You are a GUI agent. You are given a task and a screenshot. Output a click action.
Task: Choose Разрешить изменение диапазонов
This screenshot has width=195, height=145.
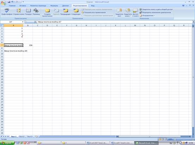coord(155,13)
